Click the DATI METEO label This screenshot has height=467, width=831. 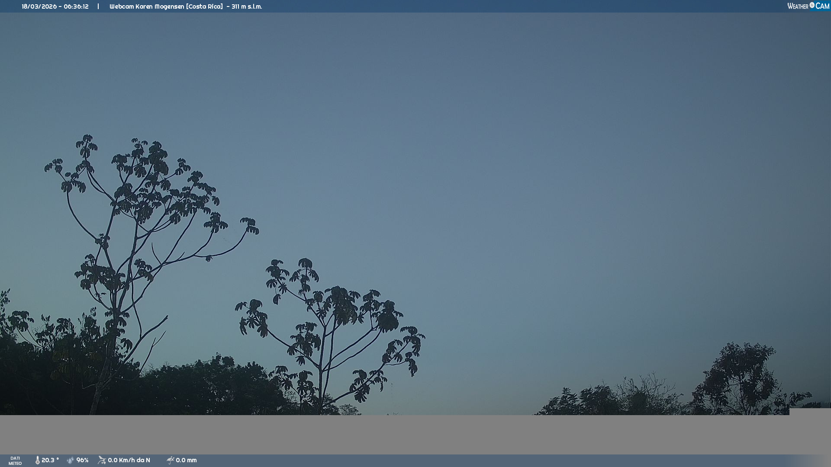(x=15, y=461)
